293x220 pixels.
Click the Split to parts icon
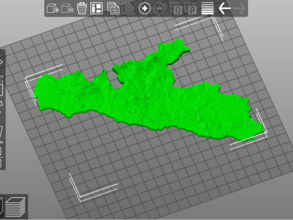[190, 9]
